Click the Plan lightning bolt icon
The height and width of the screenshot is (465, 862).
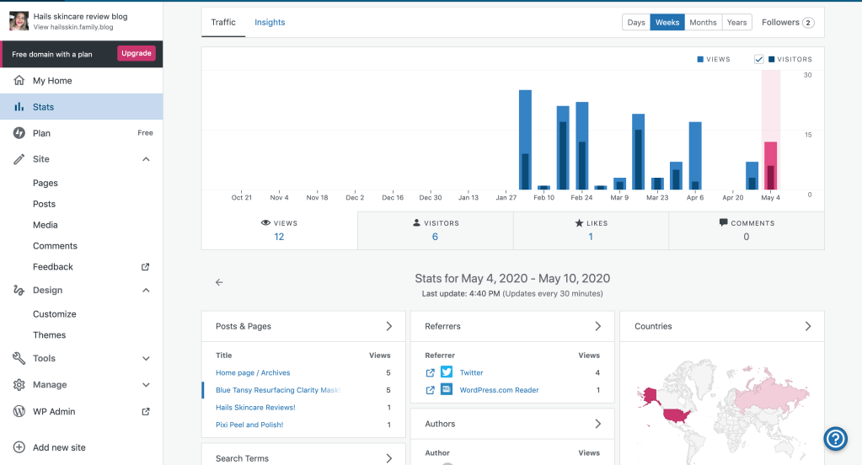(x=19, y=133)
